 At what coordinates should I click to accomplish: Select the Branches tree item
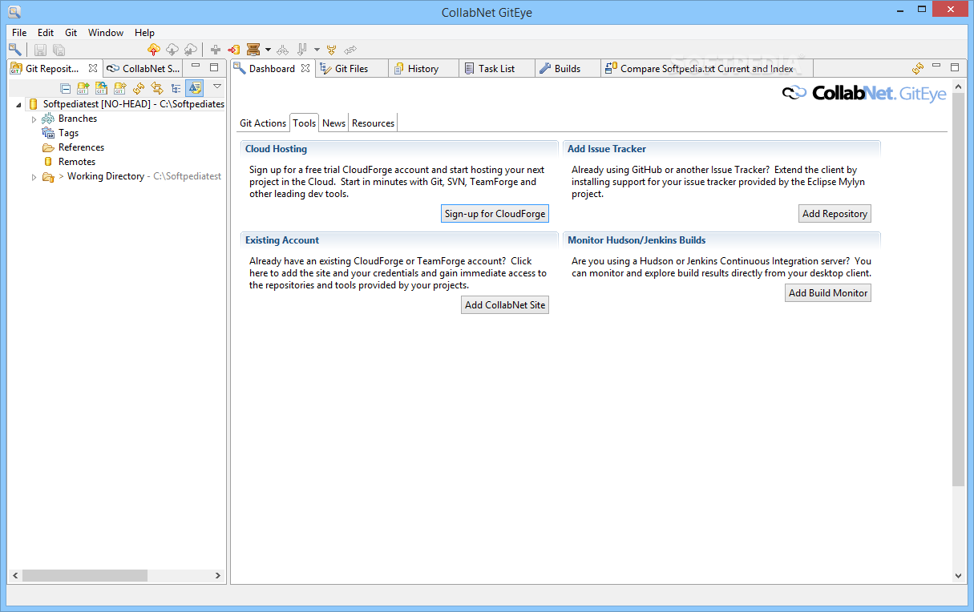tap(77, 119)
